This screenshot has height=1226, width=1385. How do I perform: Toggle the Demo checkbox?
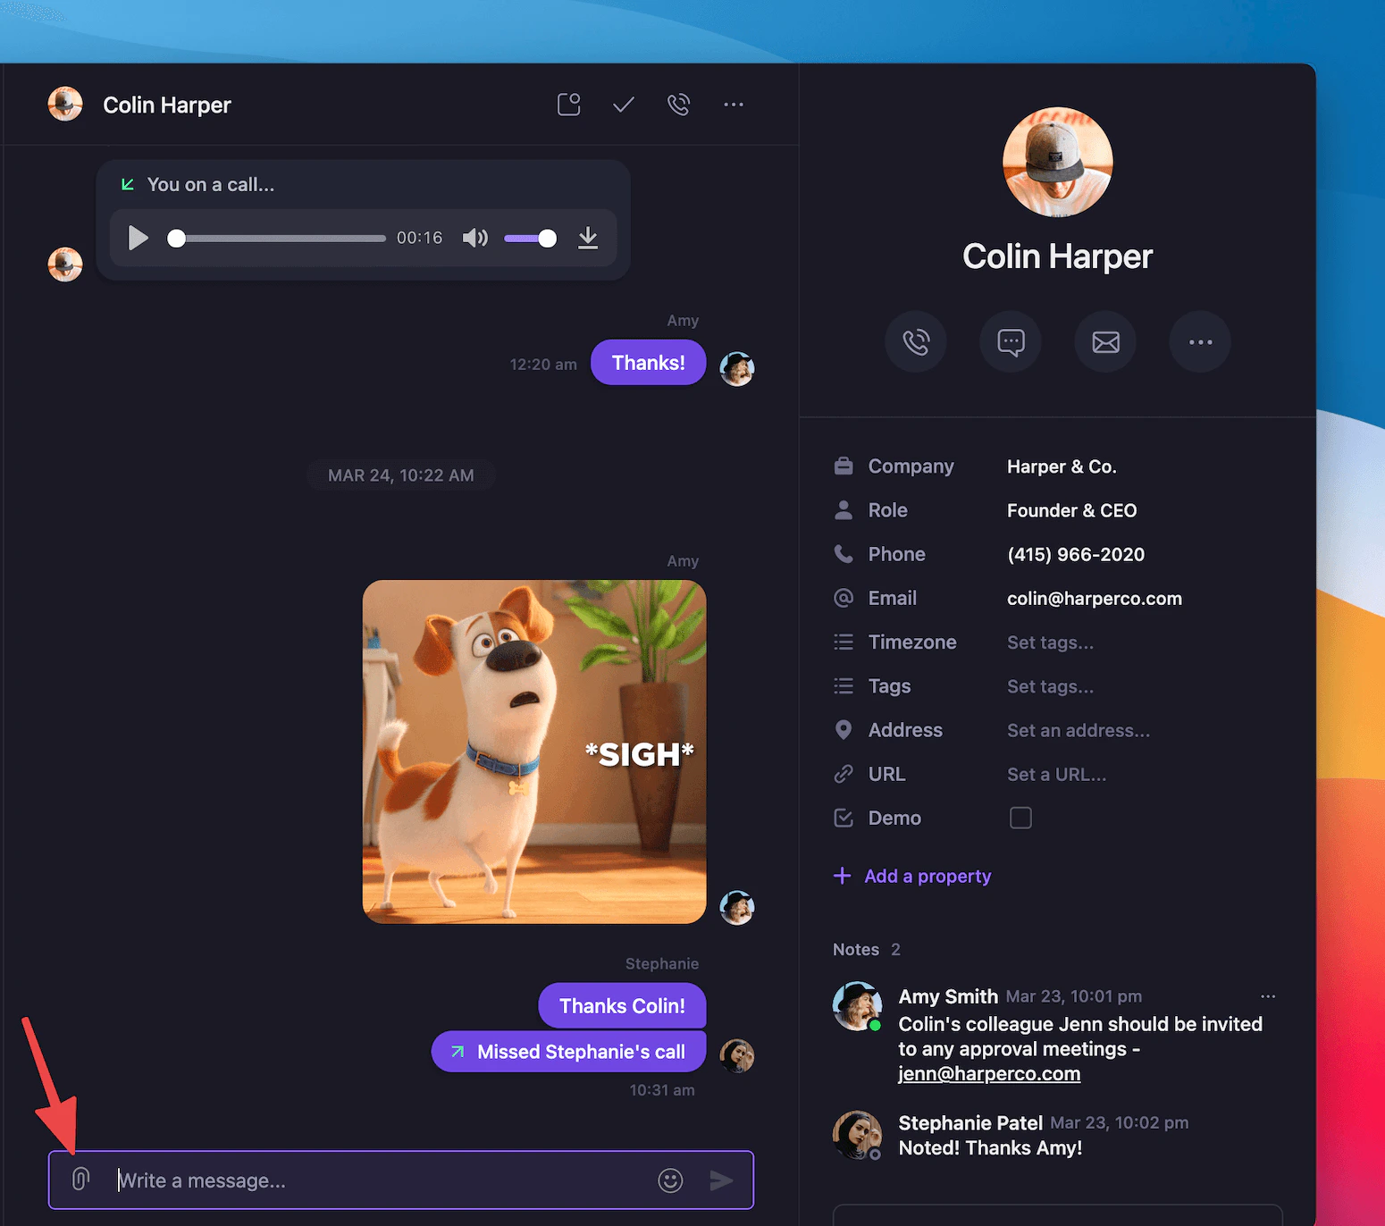[1020, 818]
